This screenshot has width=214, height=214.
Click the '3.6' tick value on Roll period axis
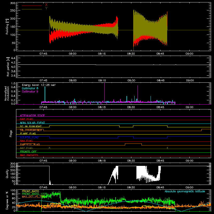[x=13, y=75]
